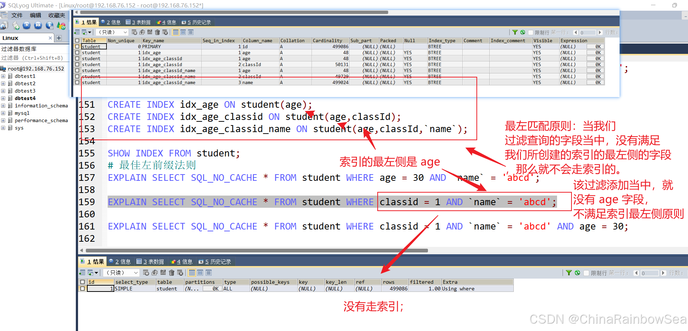Open the 编辑 menu
Screen dimensions: 688x331
tap(36, 15)
